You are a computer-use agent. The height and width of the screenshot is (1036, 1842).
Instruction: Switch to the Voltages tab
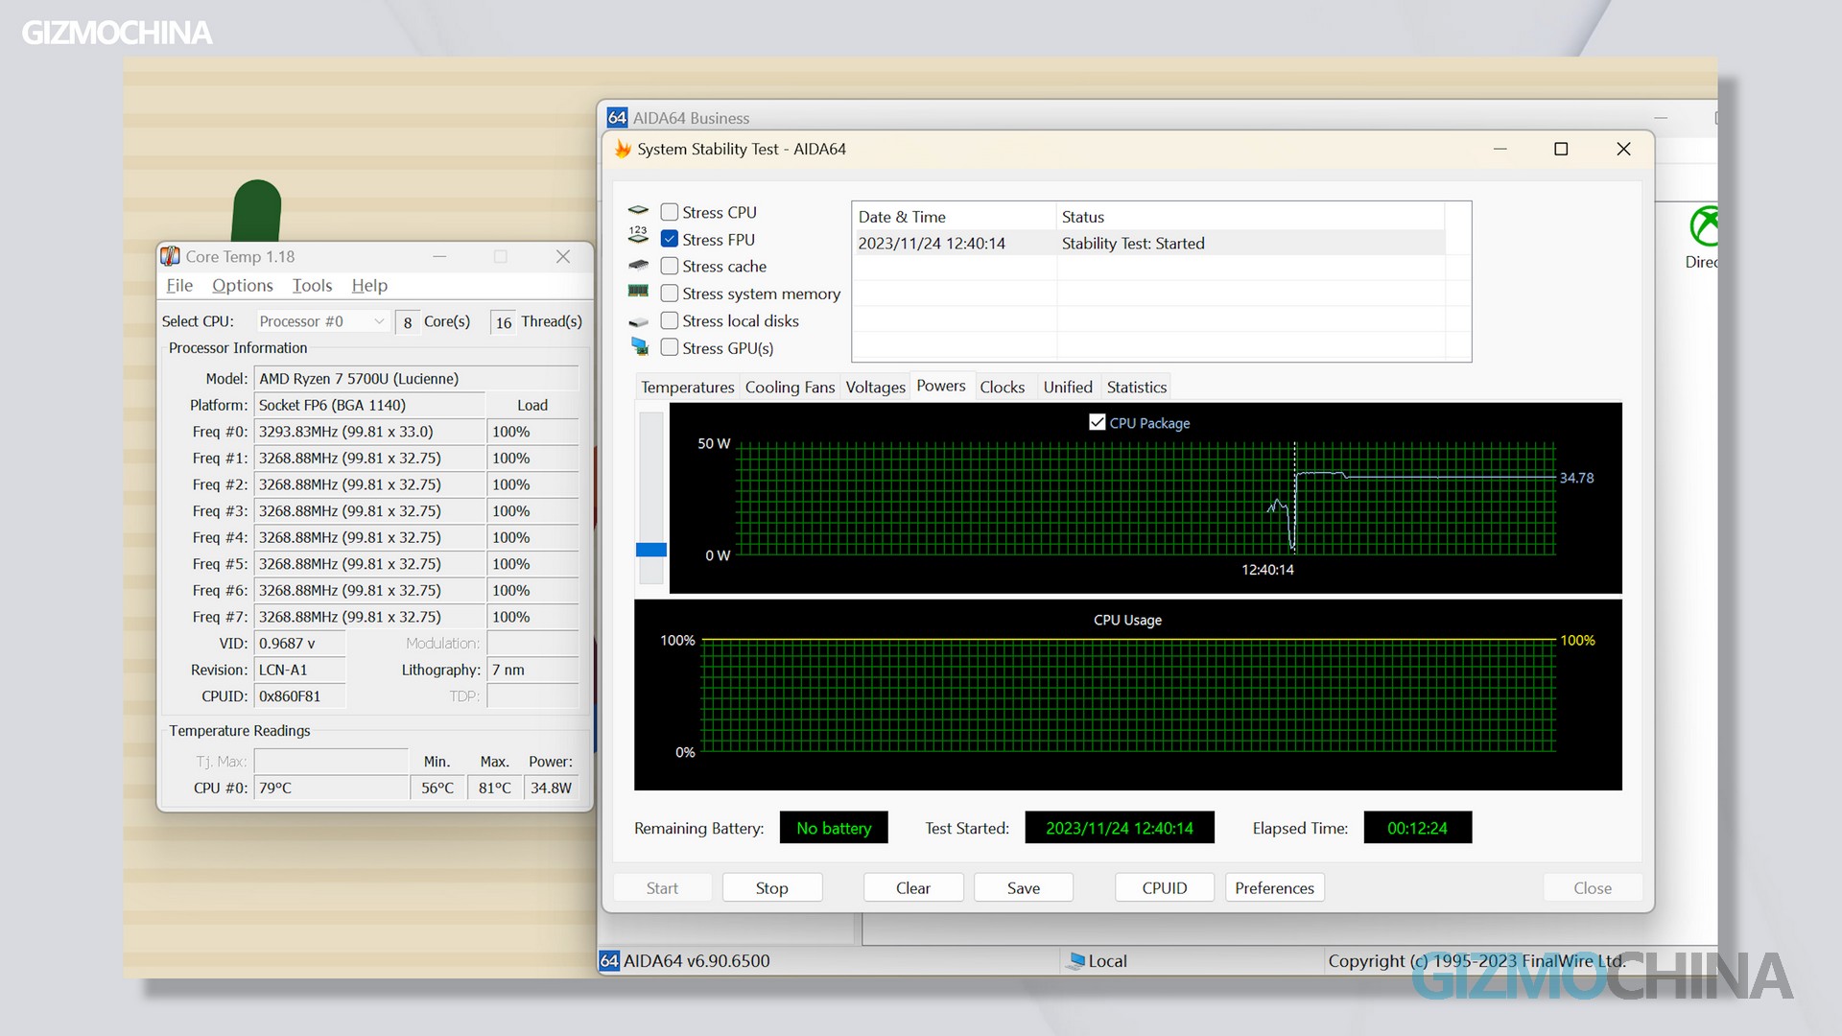pos(875,387)
